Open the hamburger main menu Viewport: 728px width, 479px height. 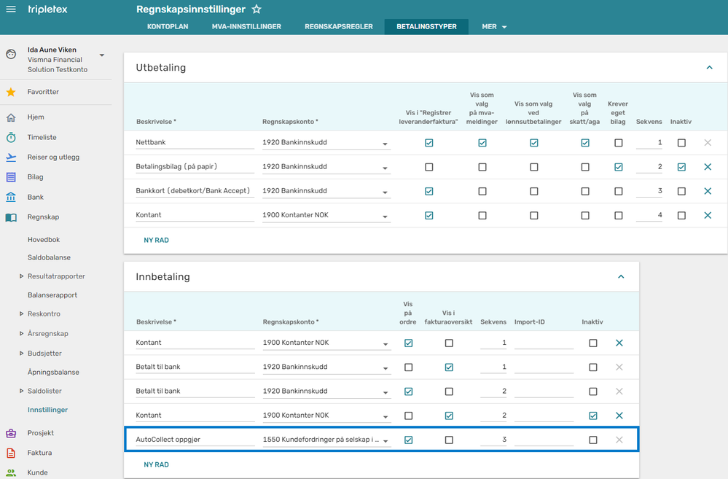(x=11, y=9)
